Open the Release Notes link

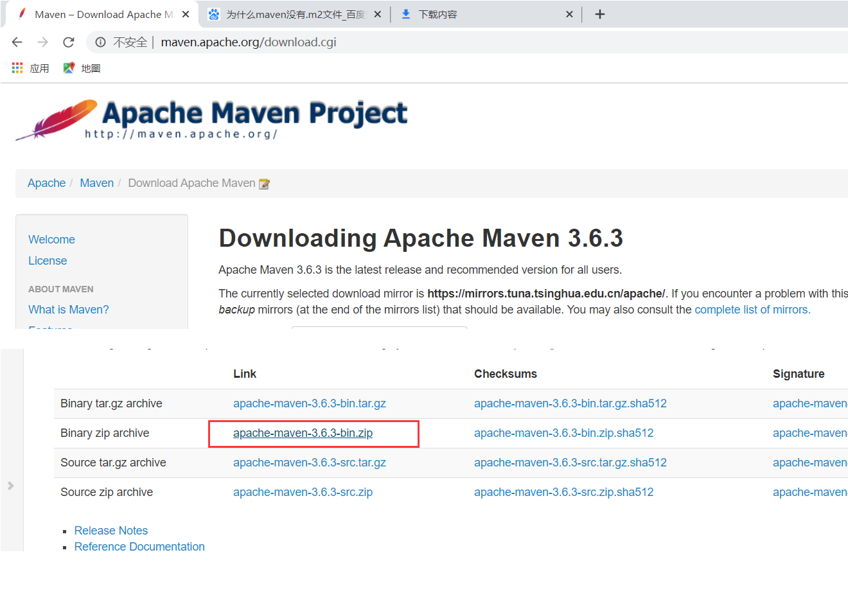coord(111,531)
